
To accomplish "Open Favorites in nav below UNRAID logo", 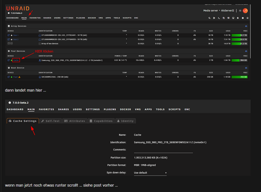I will (x=35, y=18).
